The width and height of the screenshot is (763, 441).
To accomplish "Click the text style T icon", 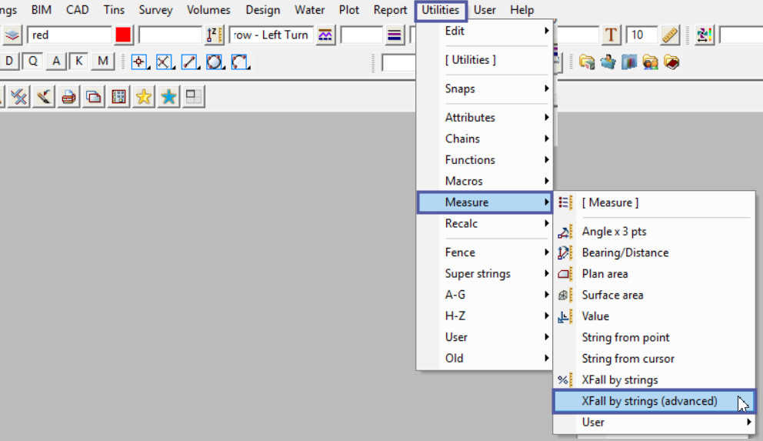I will 611,35.
